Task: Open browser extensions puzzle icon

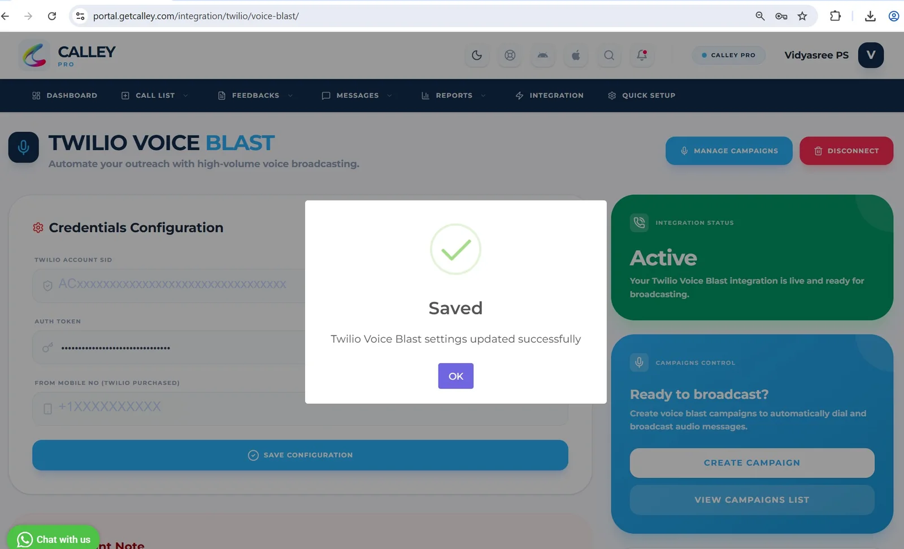Action: click(835, 16)
